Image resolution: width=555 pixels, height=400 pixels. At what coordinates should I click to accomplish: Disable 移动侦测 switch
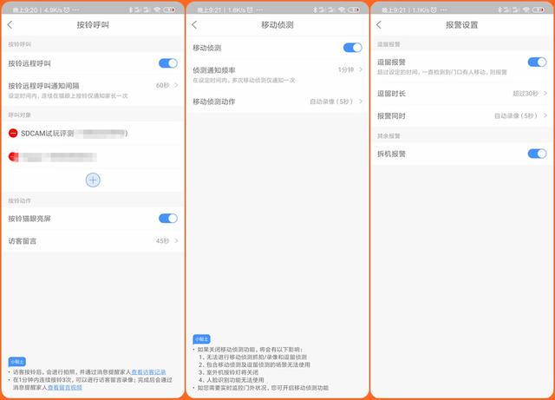click(x=353, y=48)
